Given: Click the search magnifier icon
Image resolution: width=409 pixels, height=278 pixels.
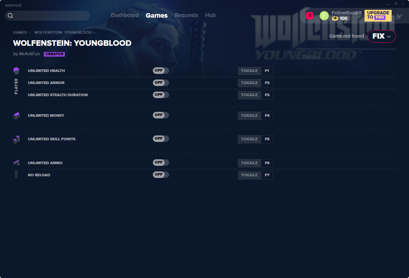Looking at the screenshot, I should tap(10, 16).
